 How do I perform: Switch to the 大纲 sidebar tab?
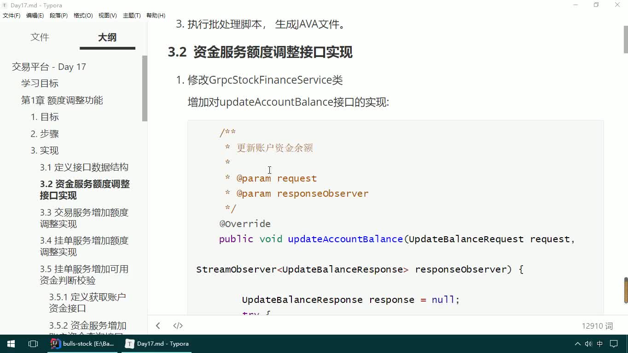click(107, 37)
